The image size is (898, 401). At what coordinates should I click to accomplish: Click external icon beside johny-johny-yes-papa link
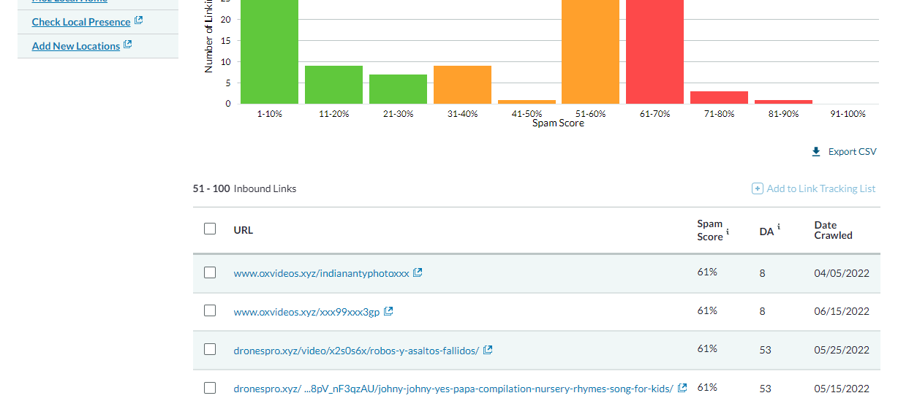[682, 388]
